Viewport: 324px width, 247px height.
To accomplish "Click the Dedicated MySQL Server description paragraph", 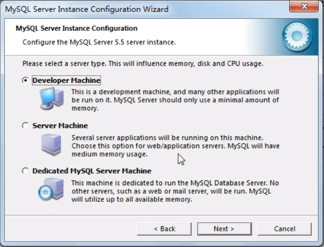I will click(x=175, y=191).
